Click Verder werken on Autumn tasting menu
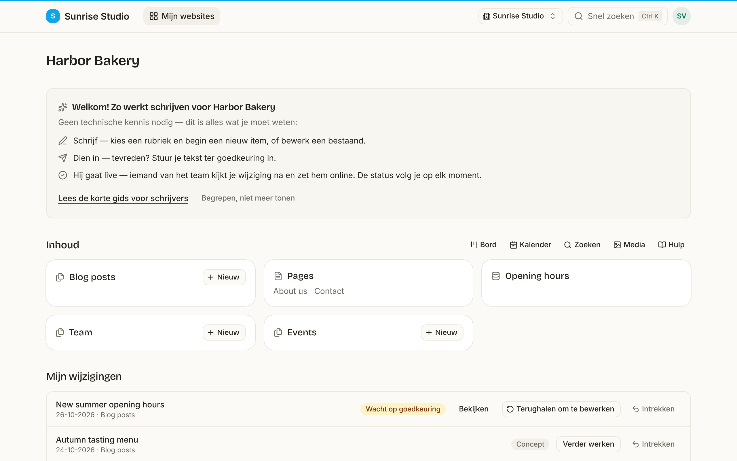The image size is (737, 461). click(588, 444)
